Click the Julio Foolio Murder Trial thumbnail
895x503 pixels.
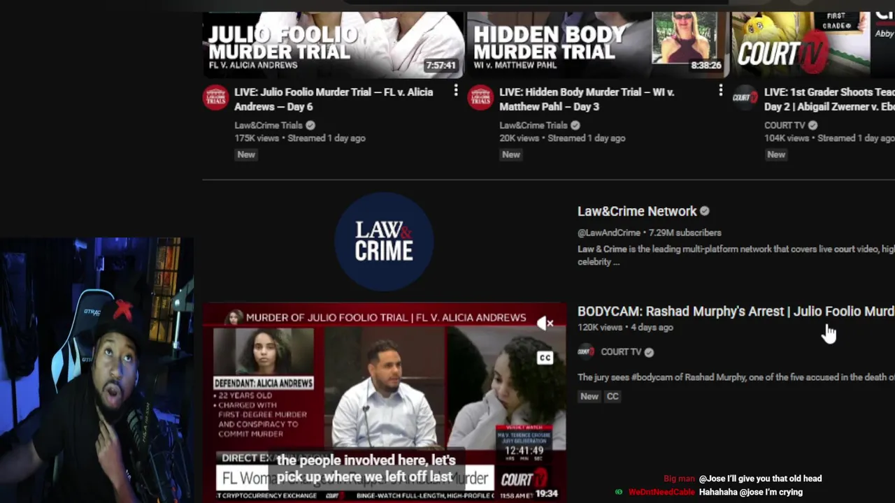point(333,45)
